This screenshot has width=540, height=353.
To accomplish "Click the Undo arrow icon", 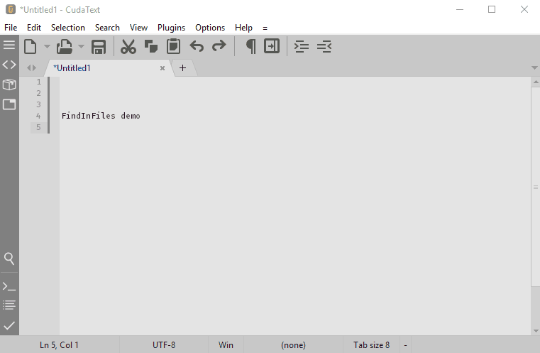I will [x=197, y=46].
